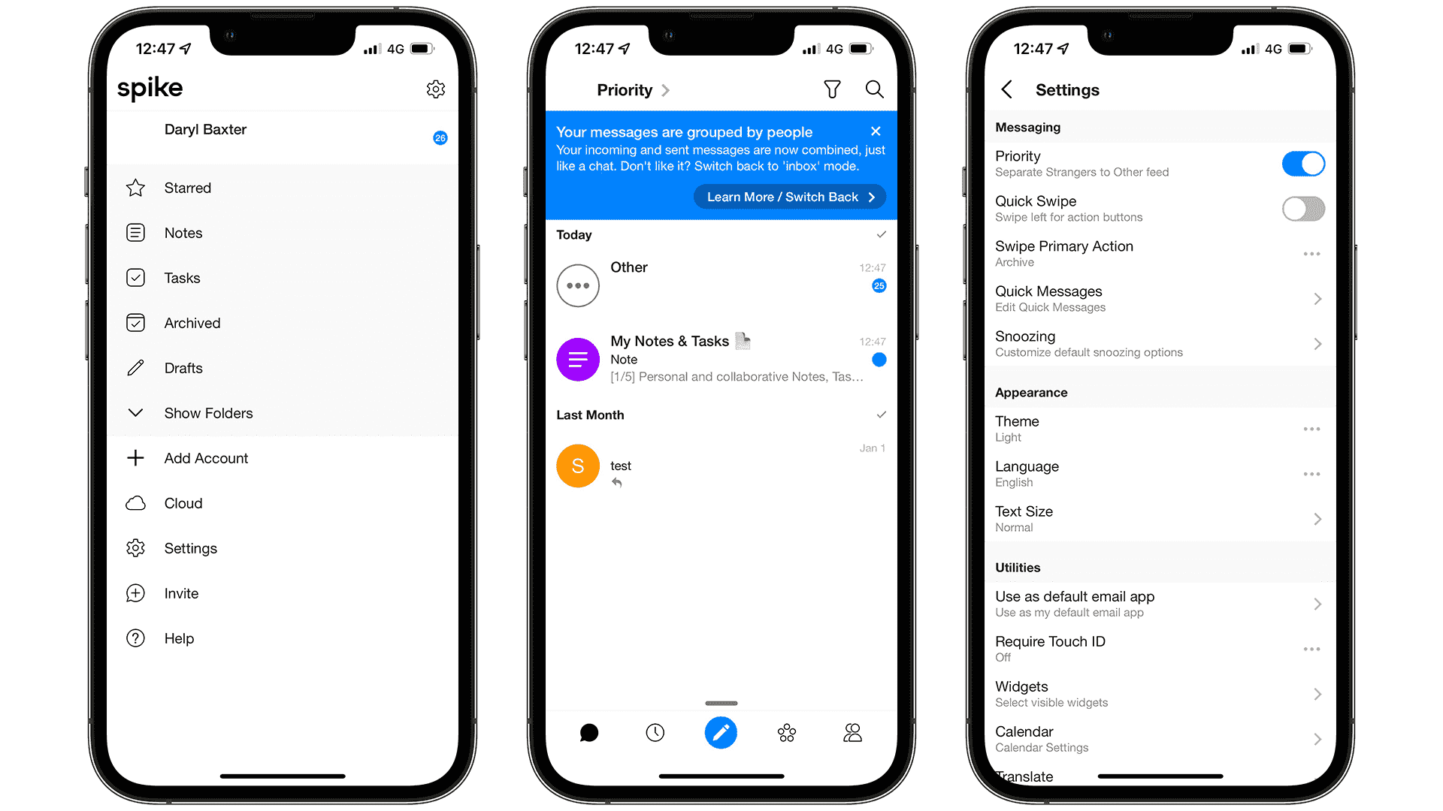Image resolution: width=1443 pixels, height=811 pixels.
Task: Expand Show Folders in sidebar
Action: pyautogui.click(x=207, y=412)
